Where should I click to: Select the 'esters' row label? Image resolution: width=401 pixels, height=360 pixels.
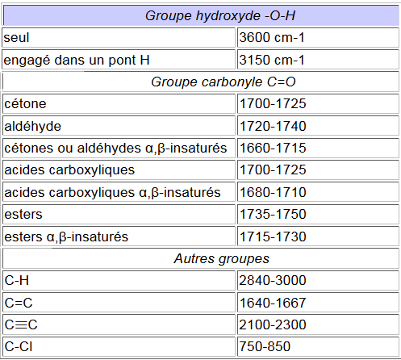point(119,214)
